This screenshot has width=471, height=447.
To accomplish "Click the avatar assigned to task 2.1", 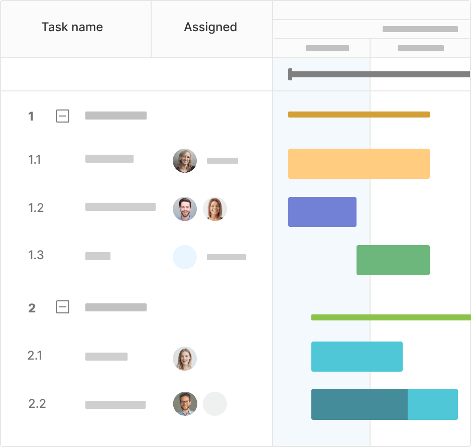I will point(185,358).
